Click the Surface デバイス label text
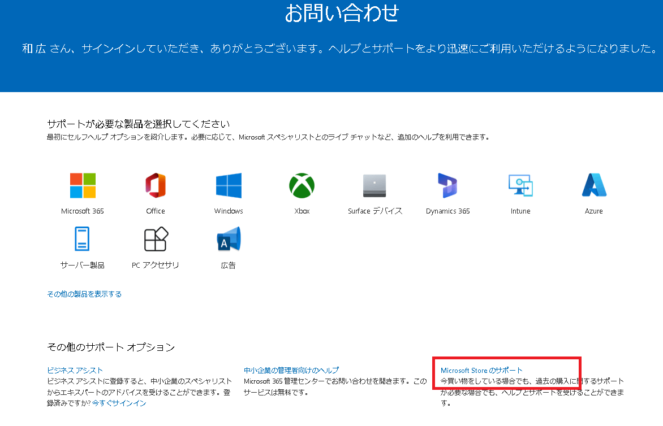 point(375,211)
